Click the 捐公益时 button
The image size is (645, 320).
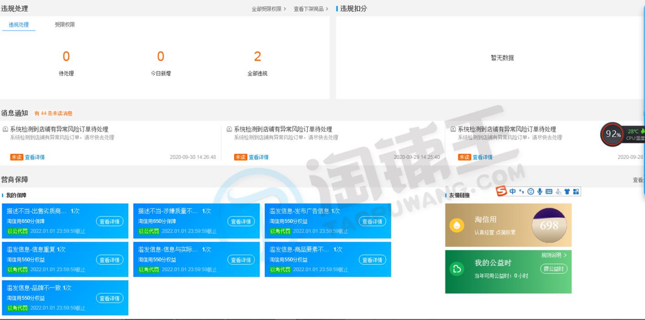tap(553, 268)
